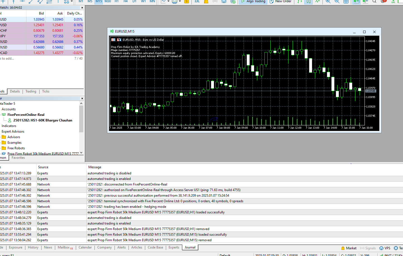Click the New Order button
The image size is (403, 256).
pyautogui.click(x=281, y=1)
